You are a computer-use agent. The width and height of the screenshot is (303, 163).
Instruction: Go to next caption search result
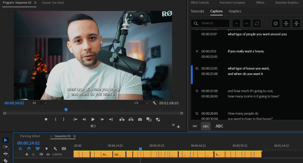[247, 23]
